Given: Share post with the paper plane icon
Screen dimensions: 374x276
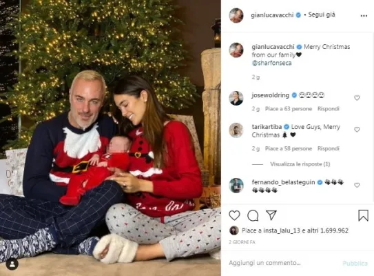Looking at the screenshot, I should tap(271, 215).
